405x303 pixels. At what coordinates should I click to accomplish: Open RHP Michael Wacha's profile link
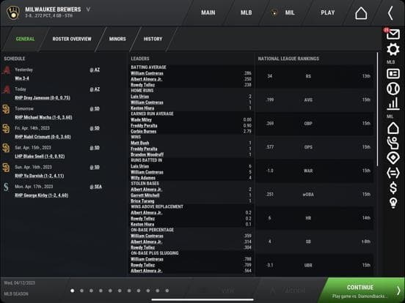[x=43, y=117]
